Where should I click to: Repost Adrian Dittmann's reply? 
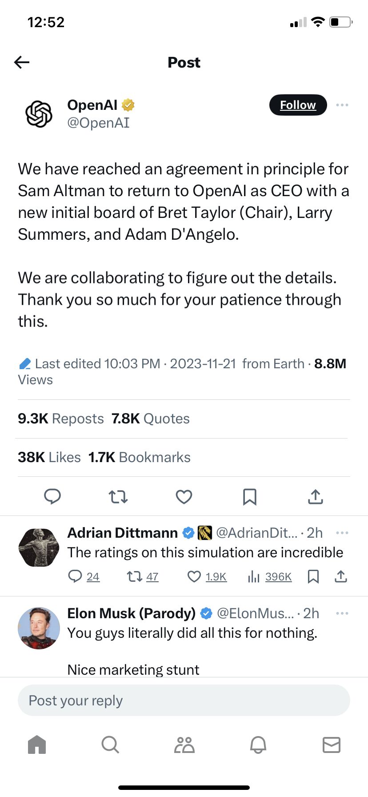pyautogui.click(x=142, y=577)
